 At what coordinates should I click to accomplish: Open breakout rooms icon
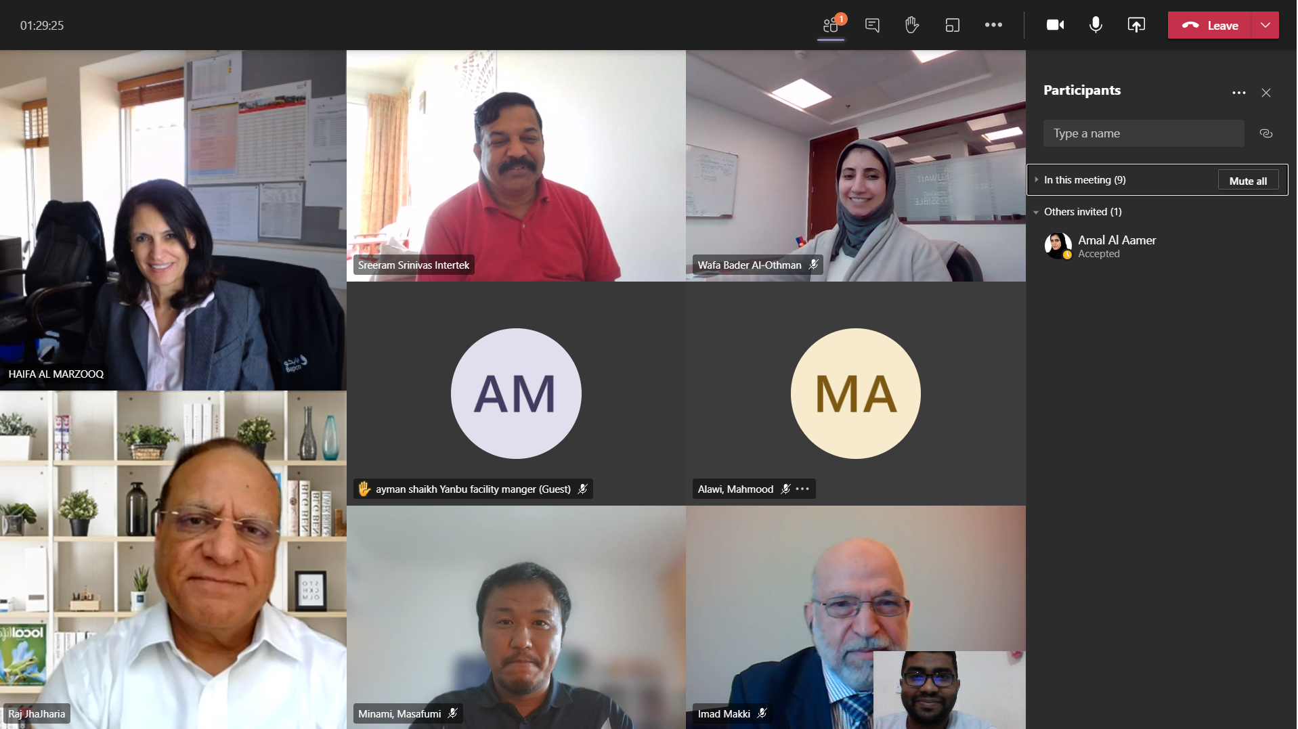click(x=952, y=25)
